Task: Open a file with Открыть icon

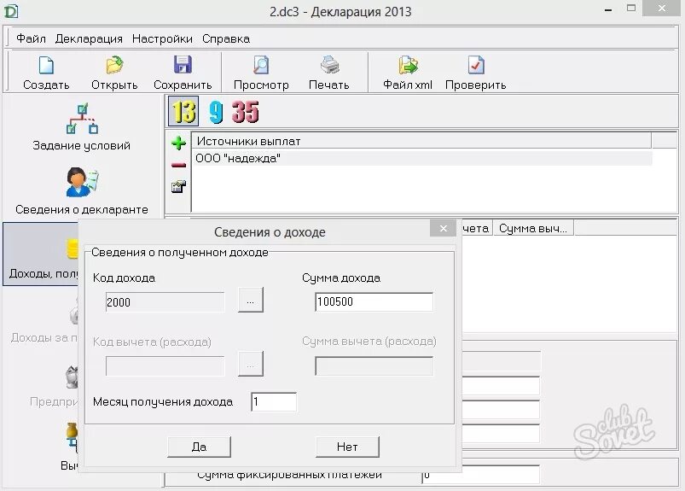Action: tap(114, 66)
